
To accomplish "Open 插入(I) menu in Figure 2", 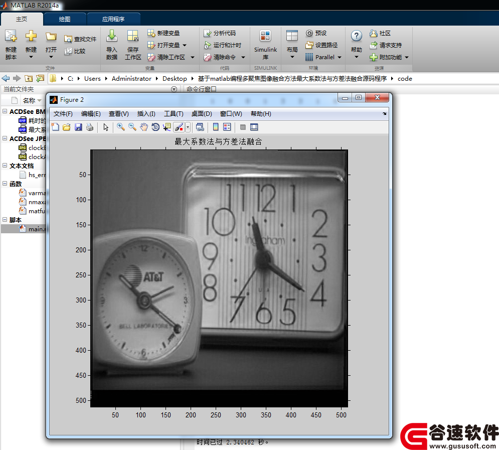I will [146, 114].
